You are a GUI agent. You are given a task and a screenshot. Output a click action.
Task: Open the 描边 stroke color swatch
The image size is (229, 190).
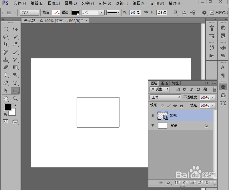point(75,13)
